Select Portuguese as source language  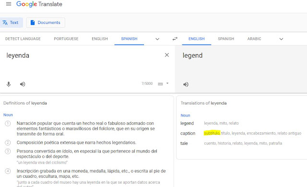click(x=66, y=39)
